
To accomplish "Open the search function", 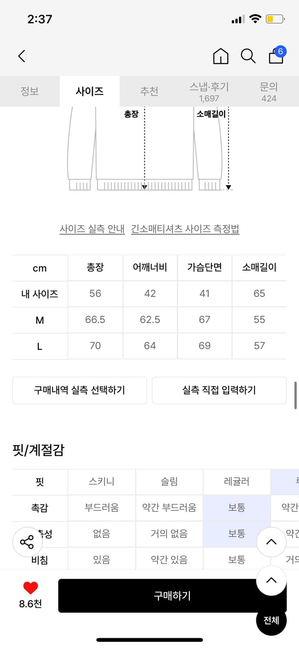I will click(x=249, y=56).
